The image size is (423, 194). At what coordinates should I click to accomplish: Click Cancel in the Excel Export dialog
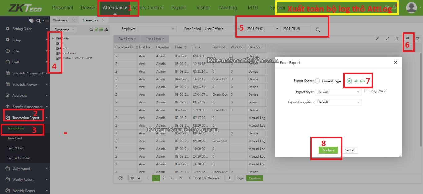pyautogui.click(x=349, y=150)
